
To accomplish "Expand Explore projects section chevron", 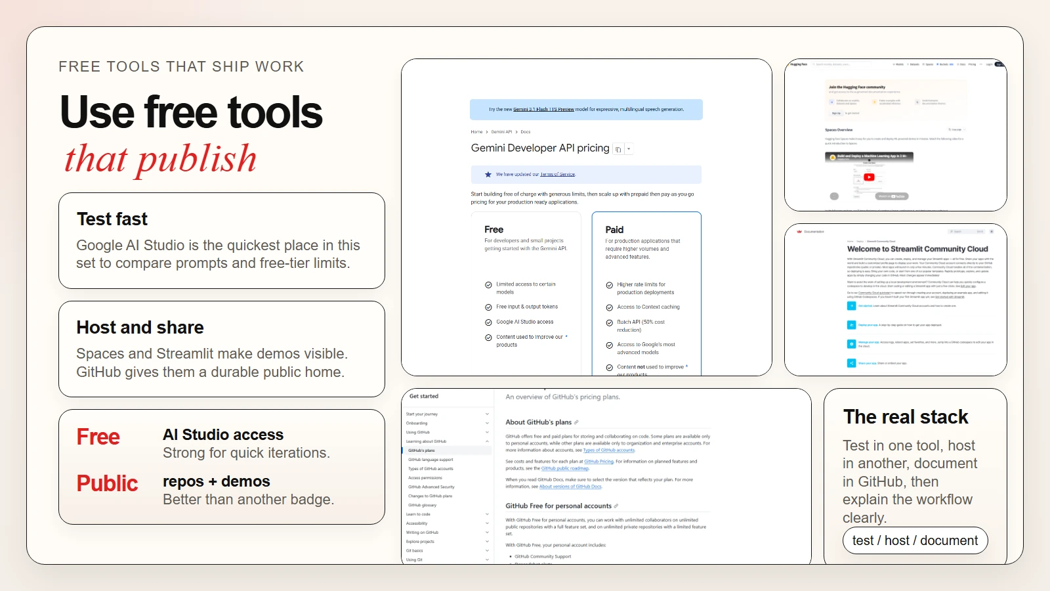I will click(x=487, y=542).
